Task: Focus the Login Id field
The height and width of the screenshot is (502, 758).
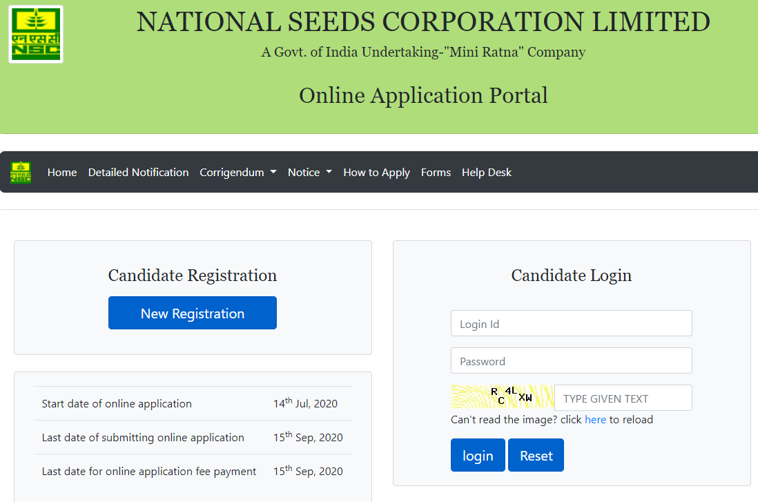Action: [572, 323]
